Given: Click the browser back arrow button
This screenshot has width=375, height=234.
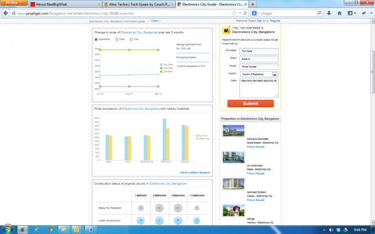Looking at the screenshot, I should tap(6, 13).
